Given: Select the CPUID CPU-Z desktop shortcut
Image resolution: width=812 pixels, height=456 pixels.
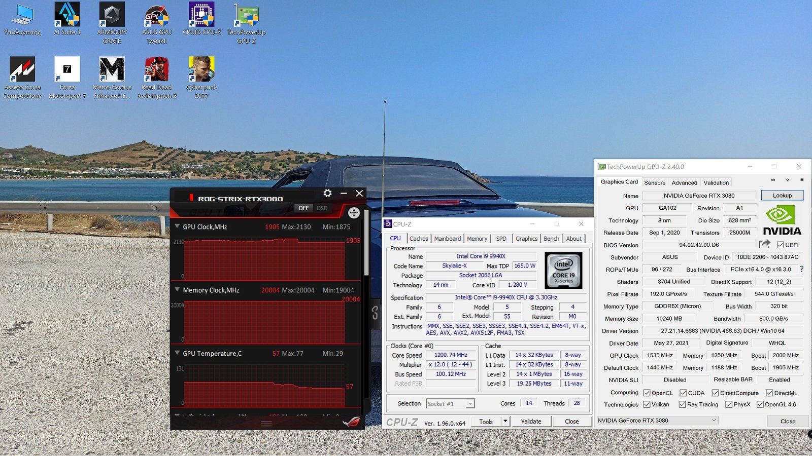Looking at the screenshot, I should 201,19.
